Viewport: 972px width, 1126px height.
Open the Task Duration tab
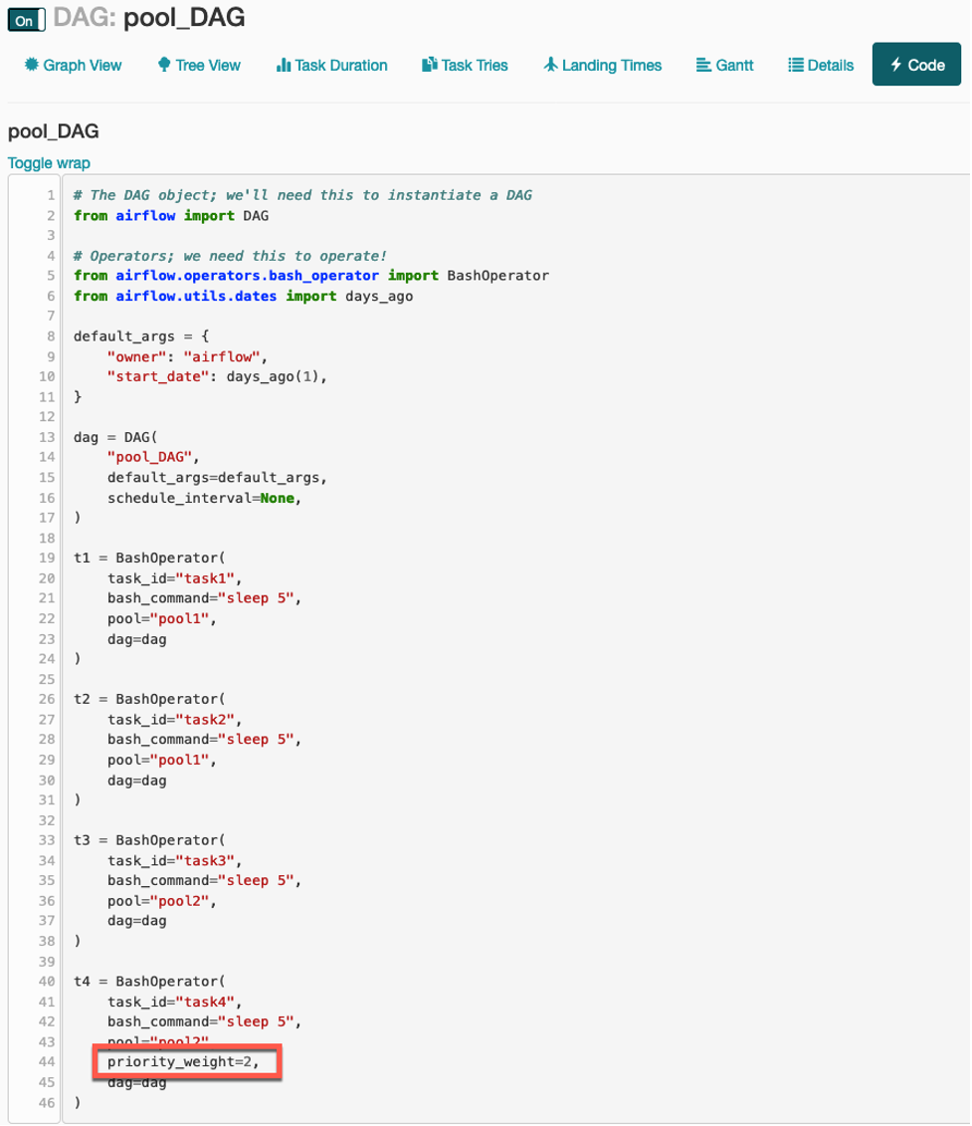[x=341, y=65]
